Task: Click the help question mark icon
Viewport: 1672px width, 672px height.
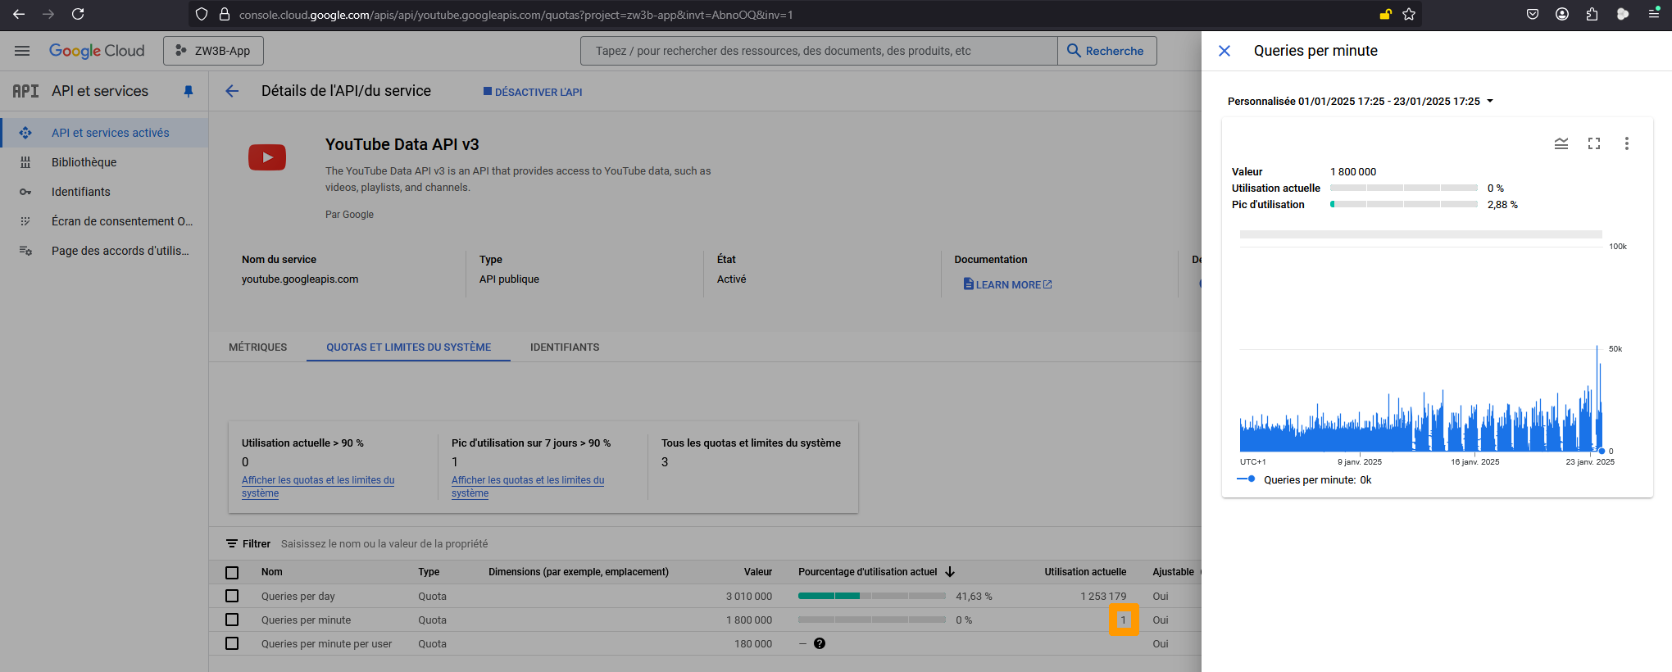Action: click(x=820, y=643)
